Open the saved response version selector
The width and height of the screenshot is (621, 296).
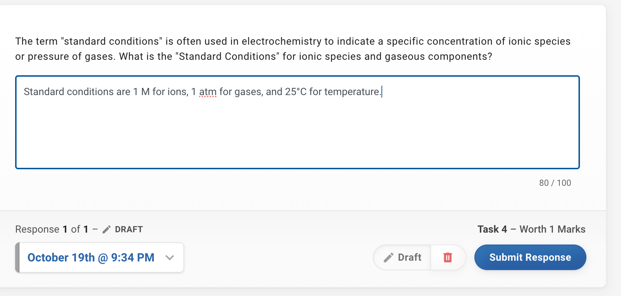(99, 257)
